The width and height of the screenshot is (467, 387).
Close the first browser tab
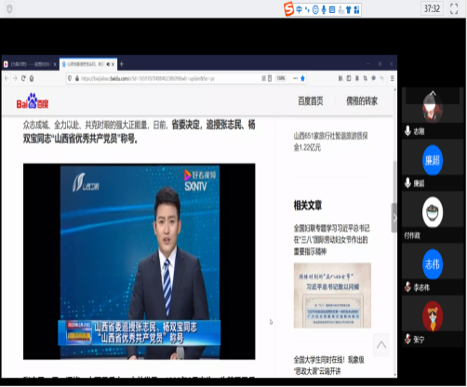tap(55, 64)
